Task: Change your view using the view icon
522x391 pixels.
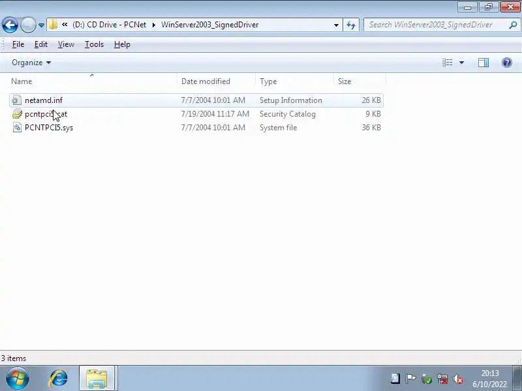Action: coord(447,63)
